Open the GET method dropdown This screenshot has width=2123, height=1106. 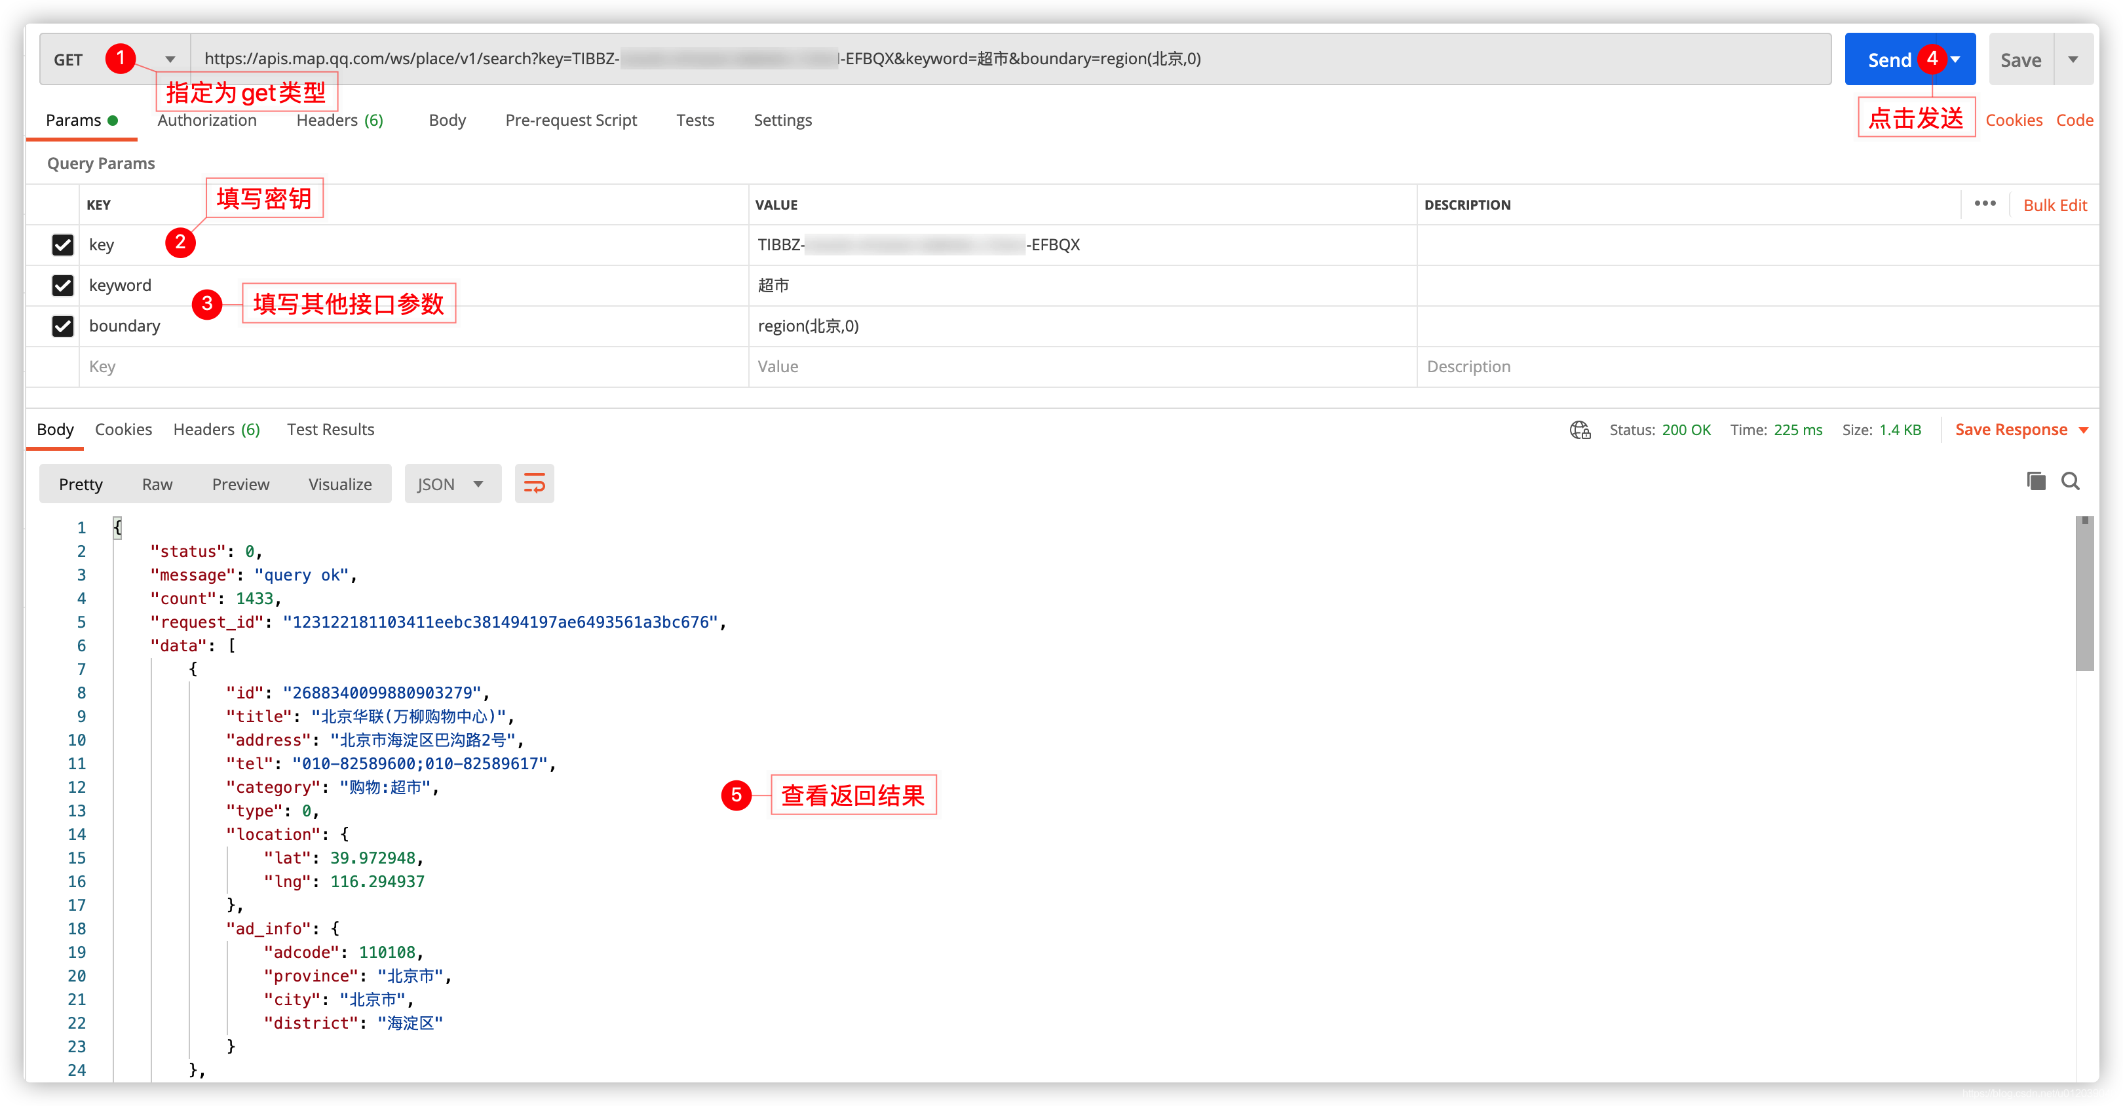(x=169, y=60)
